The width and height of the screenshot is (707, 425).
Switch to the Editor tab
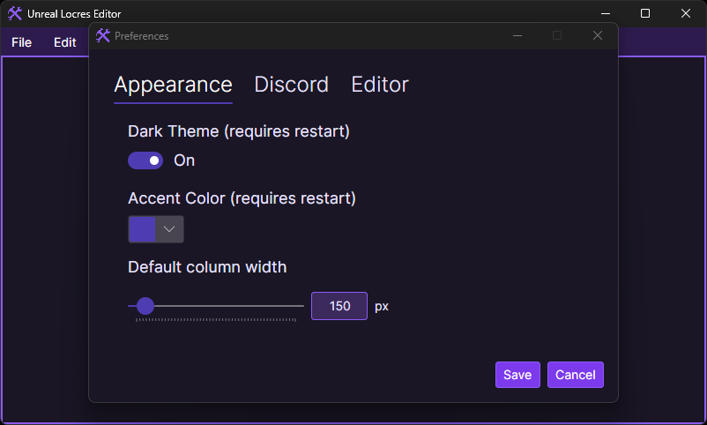tap(380, 85)
